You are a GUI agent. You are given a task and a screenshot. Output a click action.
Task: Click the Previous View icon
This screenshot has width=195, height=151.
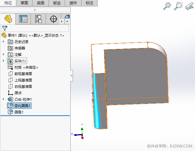[x=189, y=6]
